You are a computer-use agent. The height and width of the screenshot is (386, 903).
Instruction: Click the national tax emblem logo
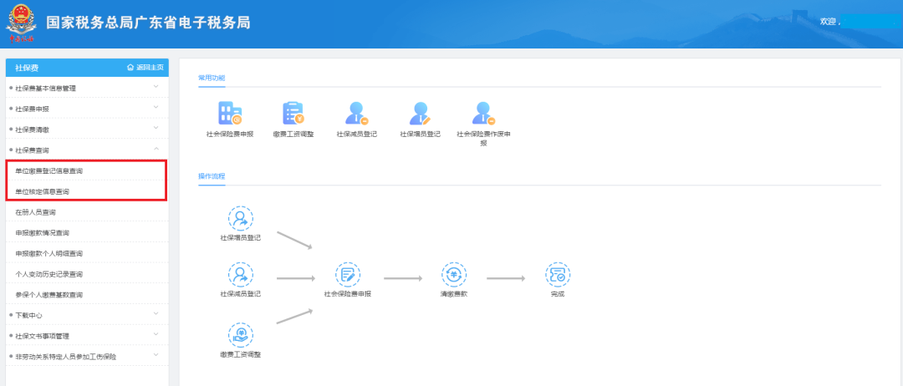point(20,23)
